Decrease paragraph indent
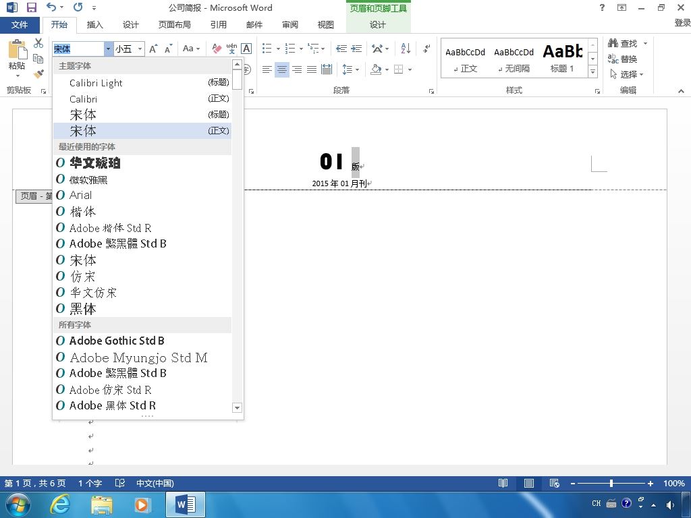Image resolution: width=691 pixels, height=518 pixels. tap(341, 49)
